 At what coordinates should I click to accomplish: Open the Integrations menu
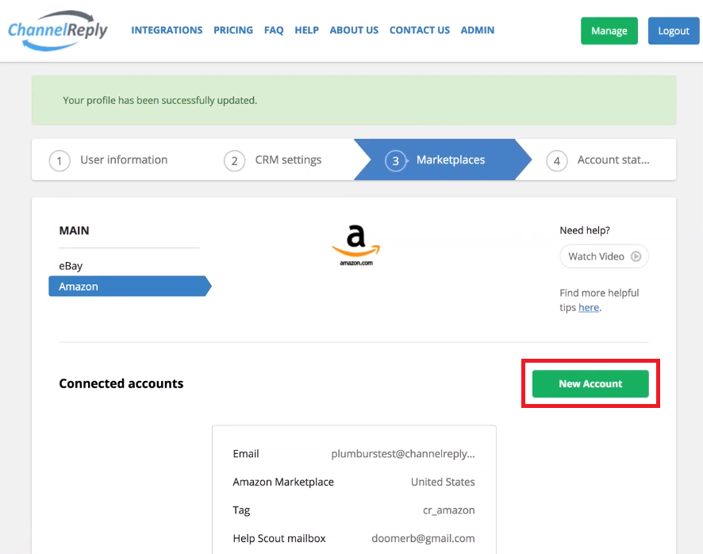(x=167, y=30)
